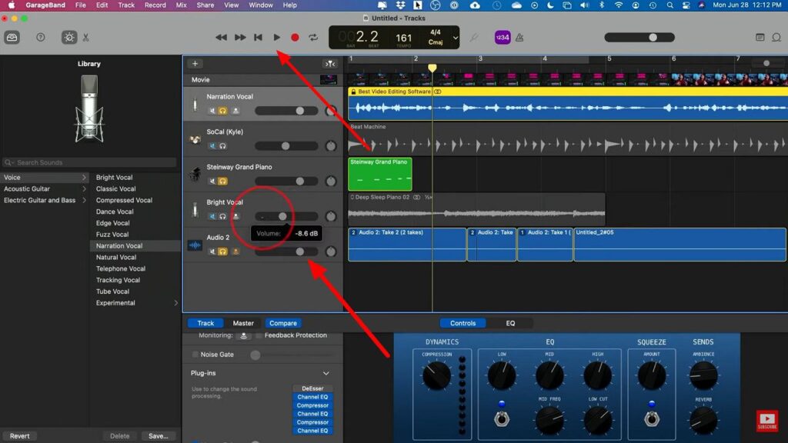
Task: Expand the key signature dropdown next to Cmaj
Action: coord(454,36)
